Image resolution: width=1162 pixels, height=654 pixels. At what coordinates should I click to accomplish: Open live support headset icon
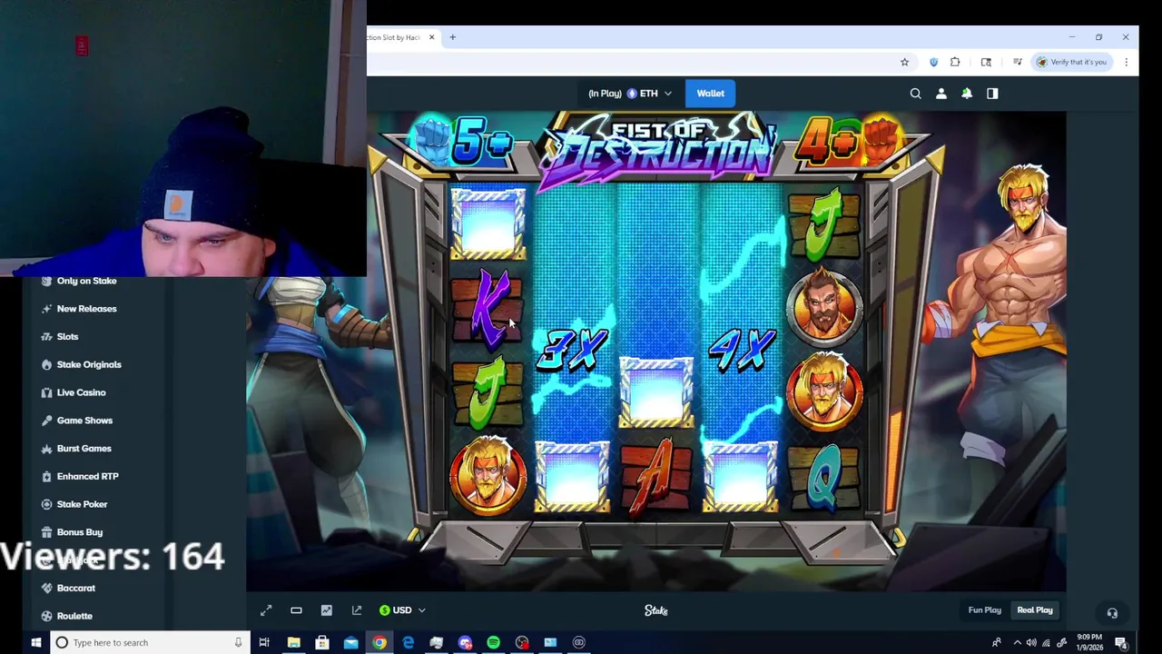(1112, 612)
